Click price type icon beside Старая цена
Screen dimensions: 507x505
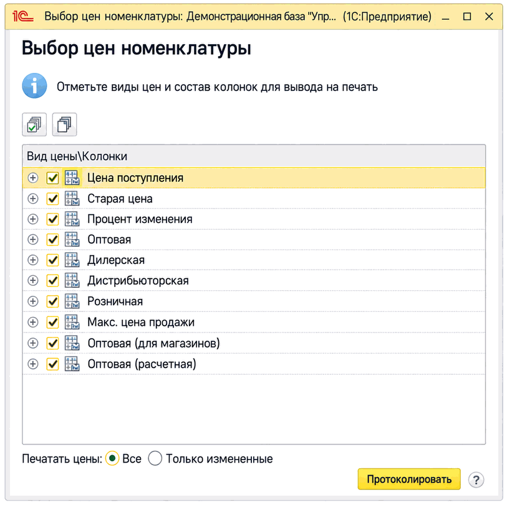72,199
